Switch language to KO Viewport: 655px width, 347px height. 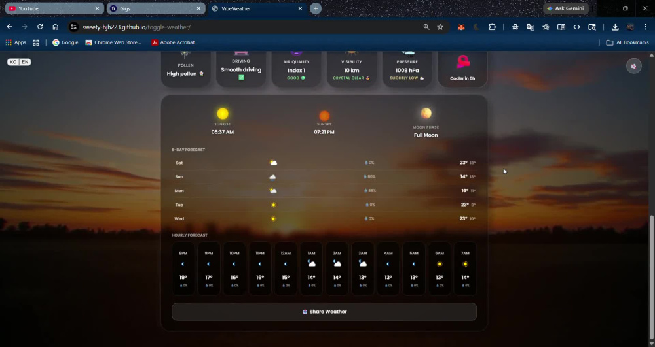click(x=13, y=62)
